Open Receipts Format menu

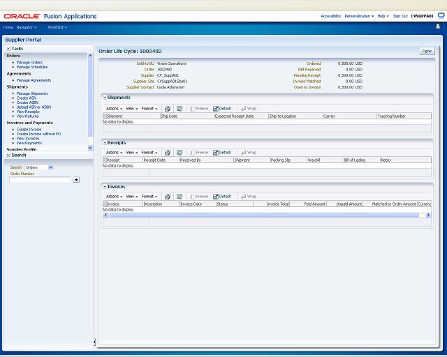(x=149, y=153)
